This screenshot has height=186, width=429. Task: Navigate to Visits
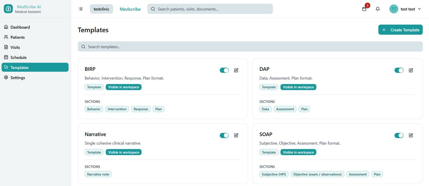coord(35,47)
